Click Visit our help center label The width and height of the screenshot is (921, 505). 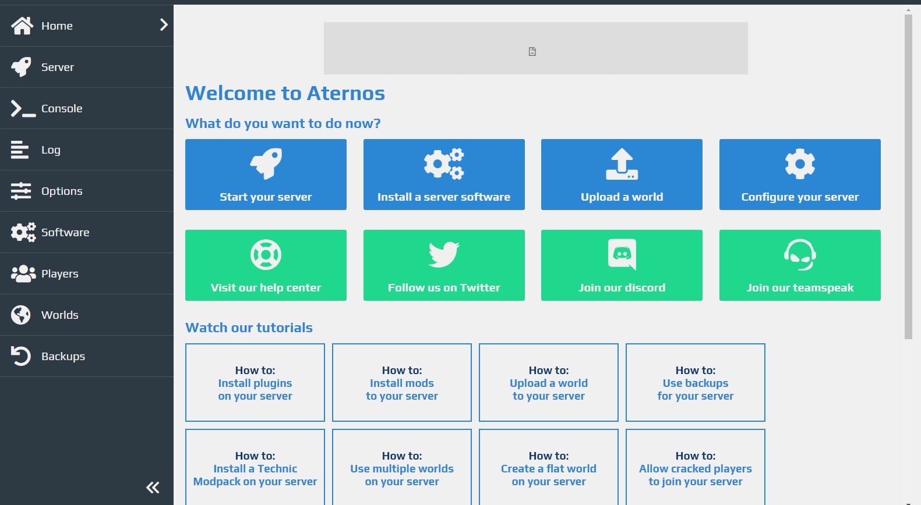pos(266,288)
